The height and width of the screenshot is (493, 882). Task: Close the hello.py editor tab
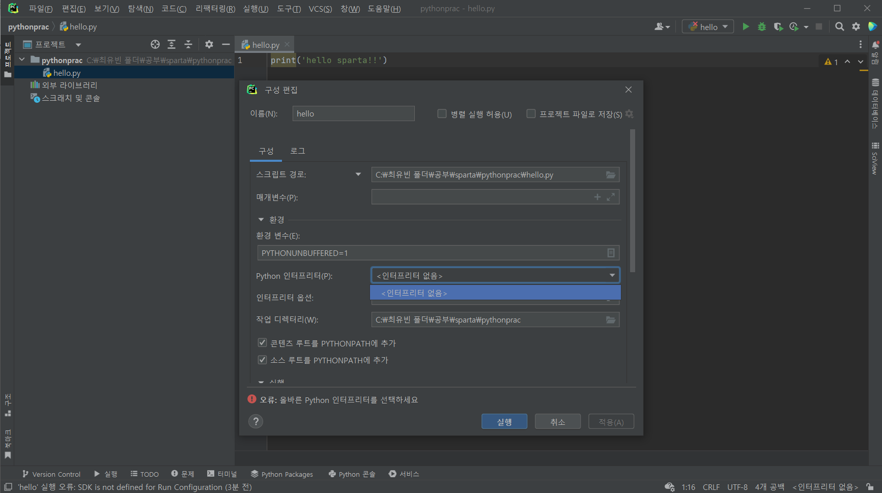coord(287,44)
